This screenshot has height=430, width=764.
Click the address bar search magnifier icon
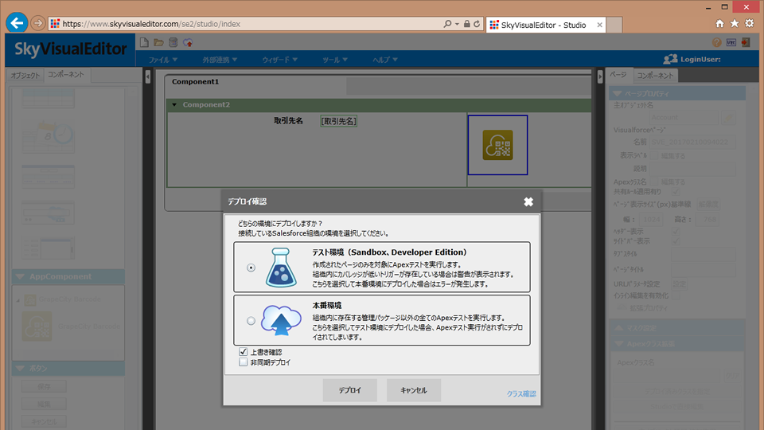447,23
